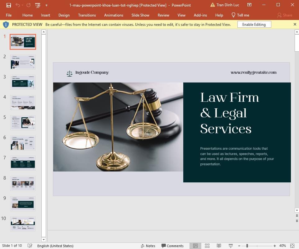Select Normal view in the status bar
This screenshot has height=249, width=299.
point(195,246)
